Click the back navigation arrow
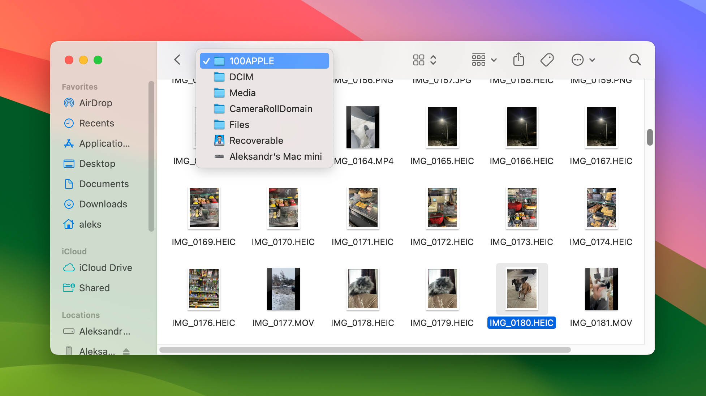 point(177,60)
